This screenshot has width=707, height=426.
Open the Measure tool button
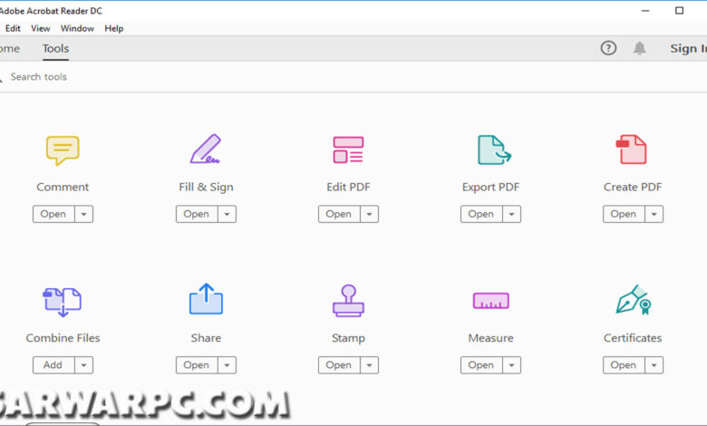481,365
